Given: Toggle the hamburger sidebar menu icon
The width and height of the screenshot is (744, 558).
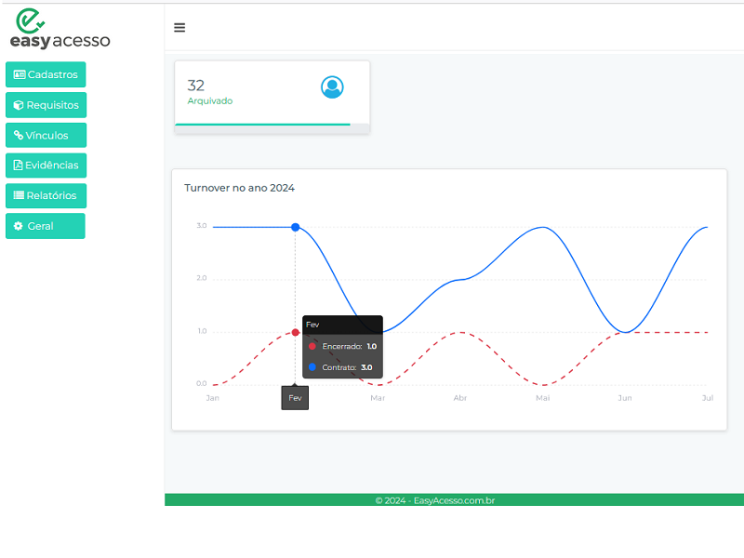Looking at the screenshot, I should coord(179,28).
